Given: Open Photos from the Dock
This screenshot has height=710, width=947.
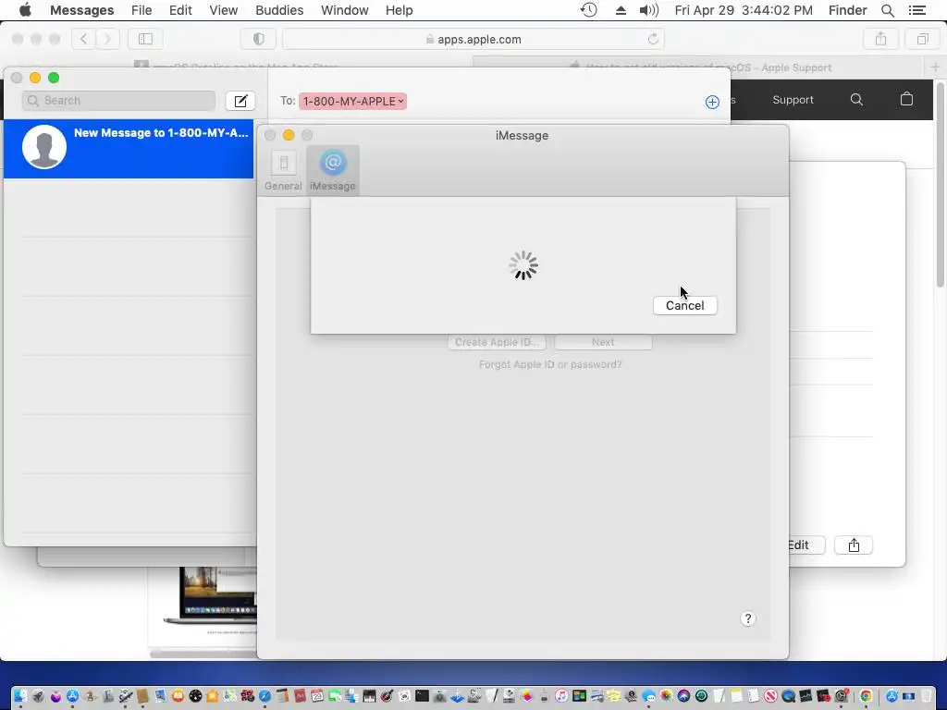Looking at the screenshot, I should coord(666,696).
